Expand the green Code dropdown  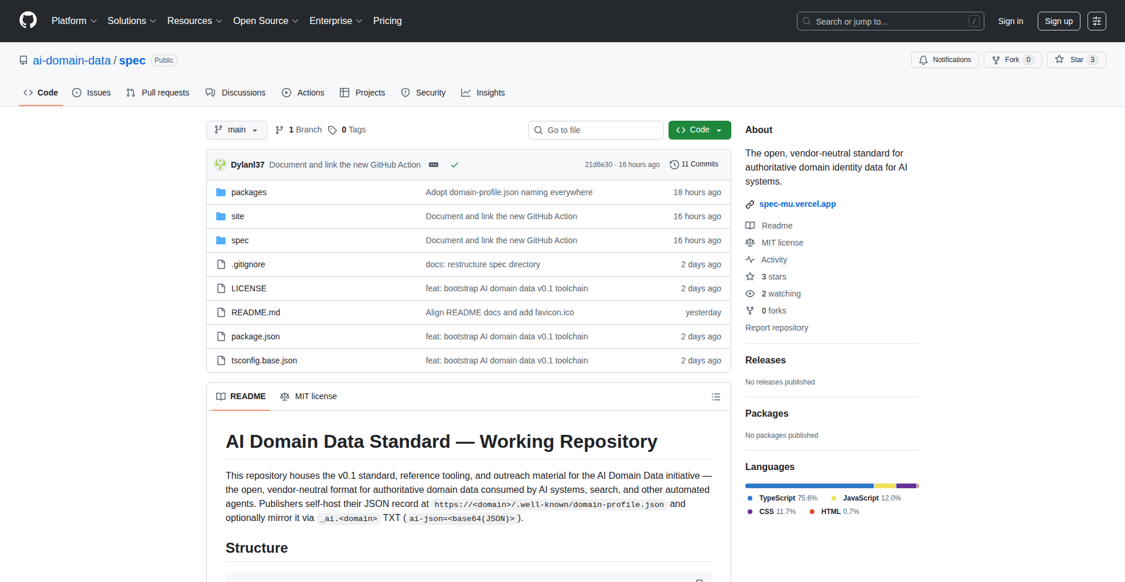point(699,130)
